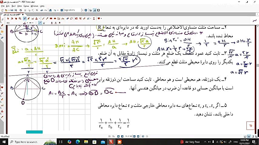The image size is (259, 145).
Task: Click the Redo arrow
Action: click(x=45, y=10)
